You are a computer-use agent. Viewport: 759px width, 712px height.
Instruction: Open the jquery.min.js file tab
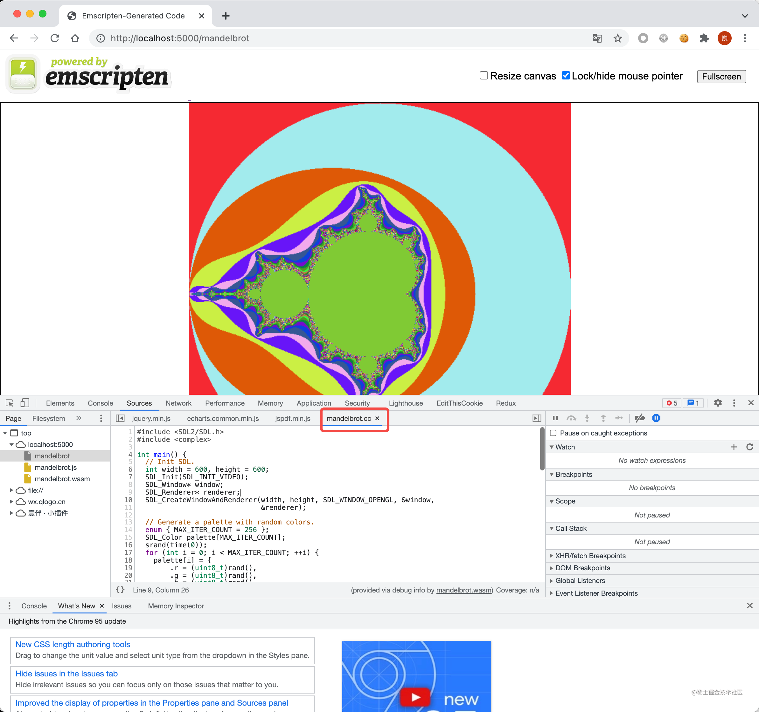(x=151, y=418)
